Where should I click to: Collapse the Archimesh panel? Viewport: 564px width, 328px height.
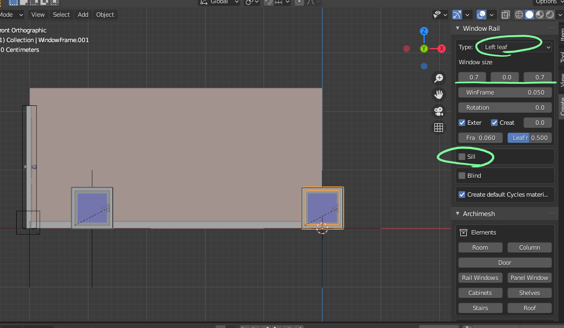(x=458, y=213)
